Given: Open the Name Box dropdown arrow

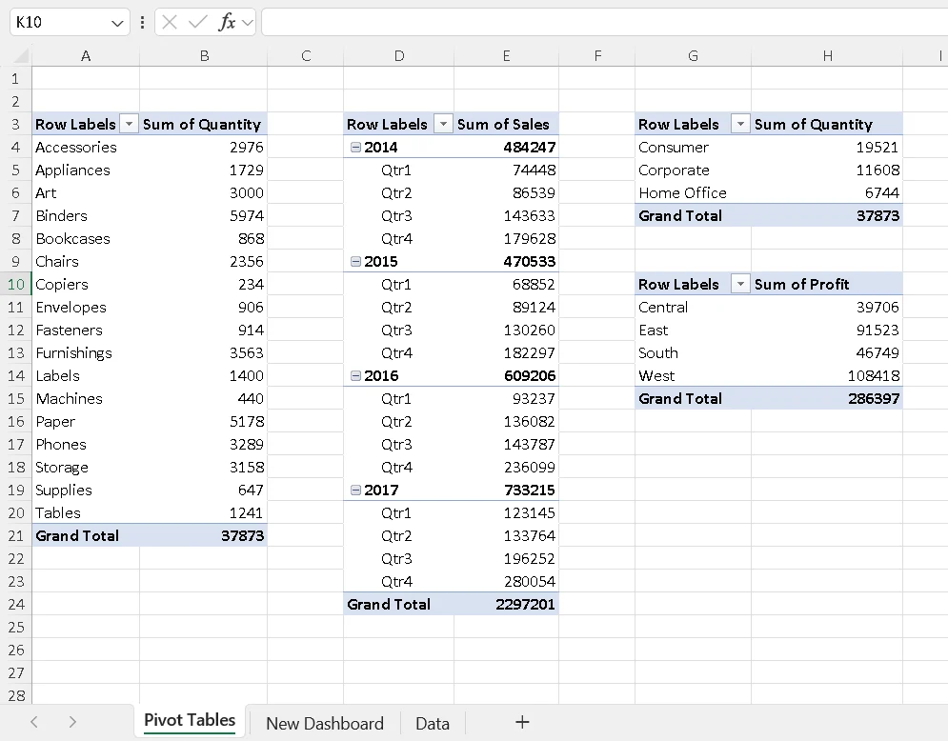Looking at the screenshot, I should coord(117,22).
